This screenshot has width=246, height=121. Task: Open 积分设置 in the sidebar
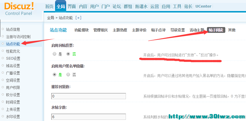13,95
